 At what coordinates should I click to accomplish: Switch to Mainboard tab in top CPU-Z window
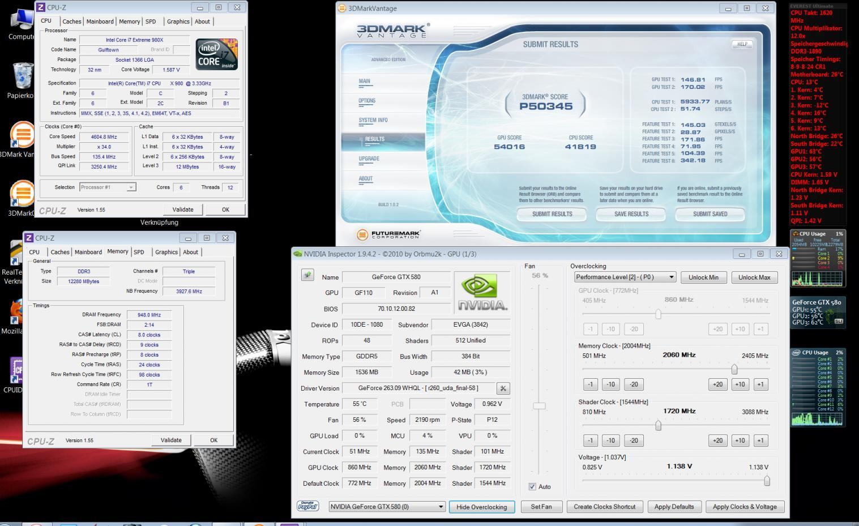[100, 22]
